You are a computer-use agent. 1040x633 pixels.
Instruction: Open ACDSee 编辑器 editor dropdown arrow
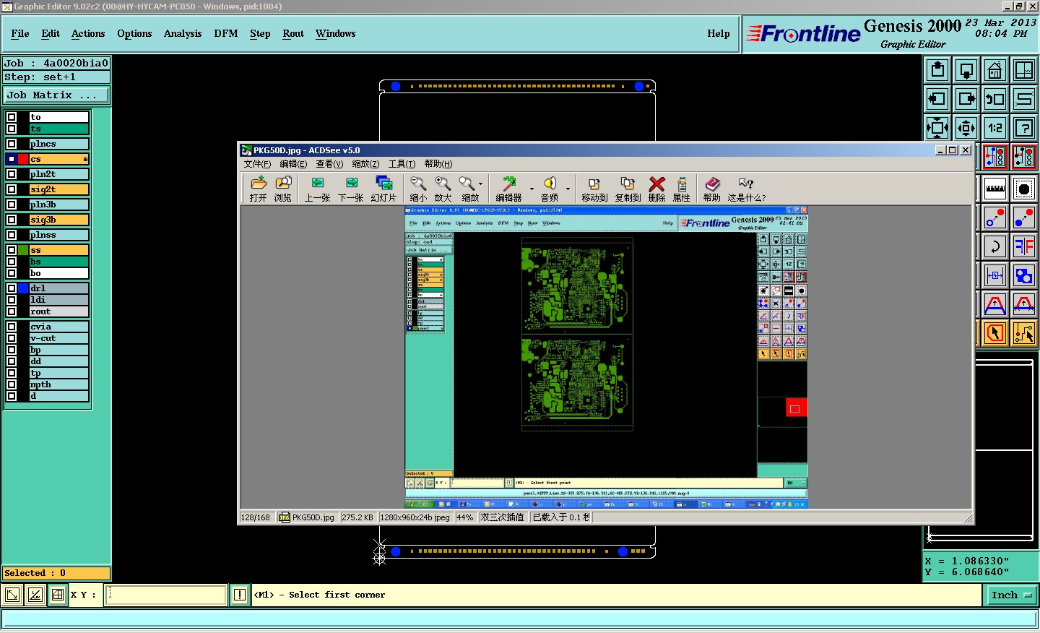coord(532,189)
